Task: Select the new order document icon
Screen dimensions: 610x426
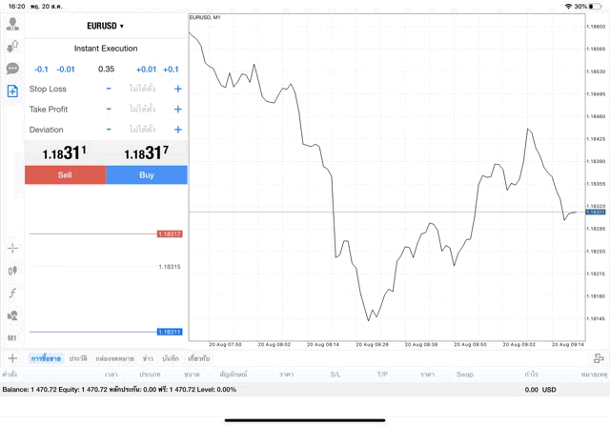Action: 12,91
